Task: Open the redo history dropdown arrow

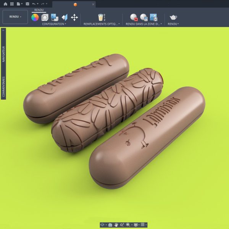Action: coord(47,4)
